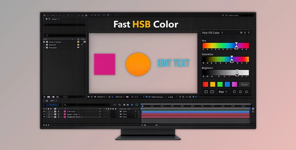This screenshot has height=150, width=296.
Task: Click the blue timecode in the timeline
Action: pos(53,105)
